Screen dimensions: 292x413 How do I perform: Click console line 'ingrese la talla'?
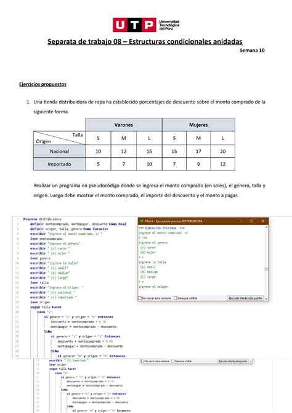152,262
